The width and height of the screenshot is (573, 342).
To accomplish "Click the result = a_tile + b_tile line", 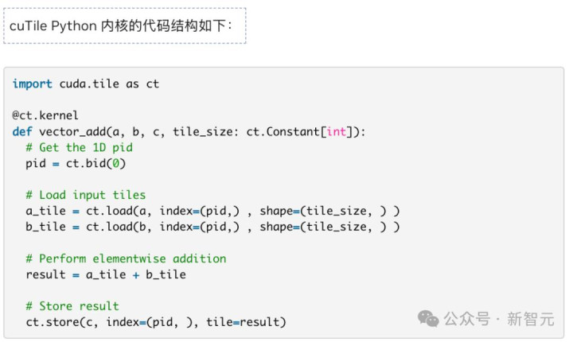I will coord(105,274).
